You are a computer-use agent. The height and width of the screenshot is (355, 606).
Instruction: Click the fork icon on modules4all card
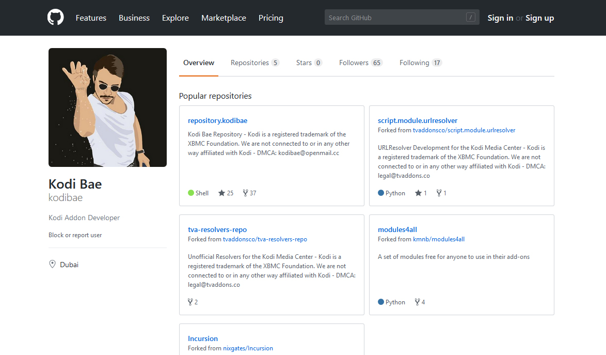[x=418, y=302]
